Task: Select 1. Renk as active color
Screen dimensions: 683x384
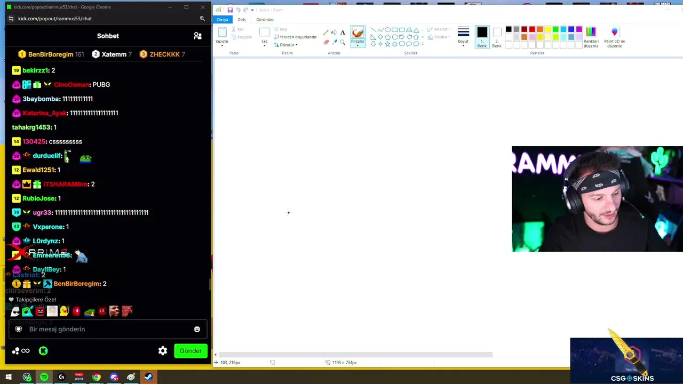Action: 482,37
